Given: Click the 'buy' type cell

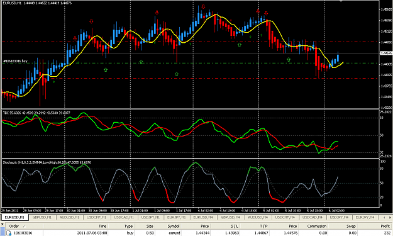Looking at the screenshot, I should click(130, 233).
